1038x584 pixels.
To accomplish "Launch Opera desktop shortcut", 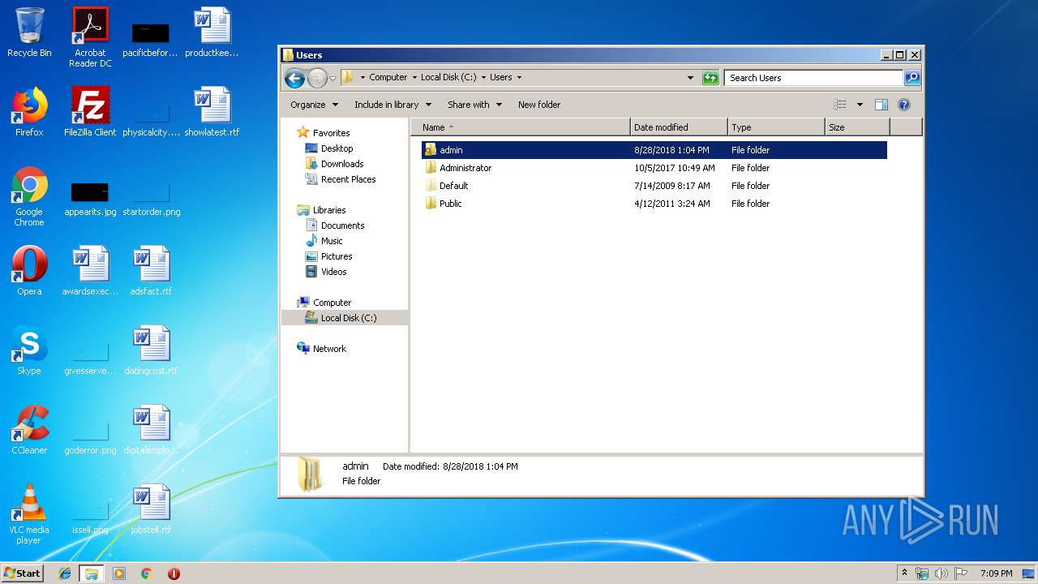I will point(29,271).
